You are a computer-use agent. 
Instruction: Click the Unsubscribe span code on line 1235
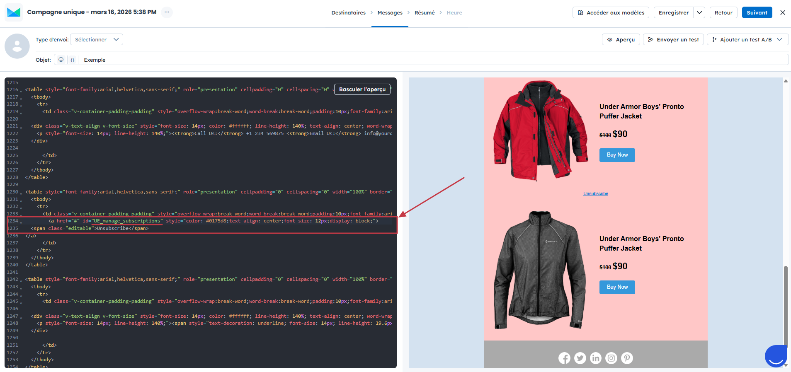90,229
